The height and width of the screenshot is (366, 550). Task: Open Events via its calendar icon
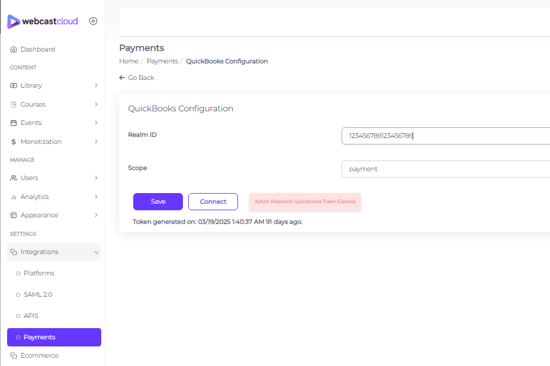click(13, 123)
